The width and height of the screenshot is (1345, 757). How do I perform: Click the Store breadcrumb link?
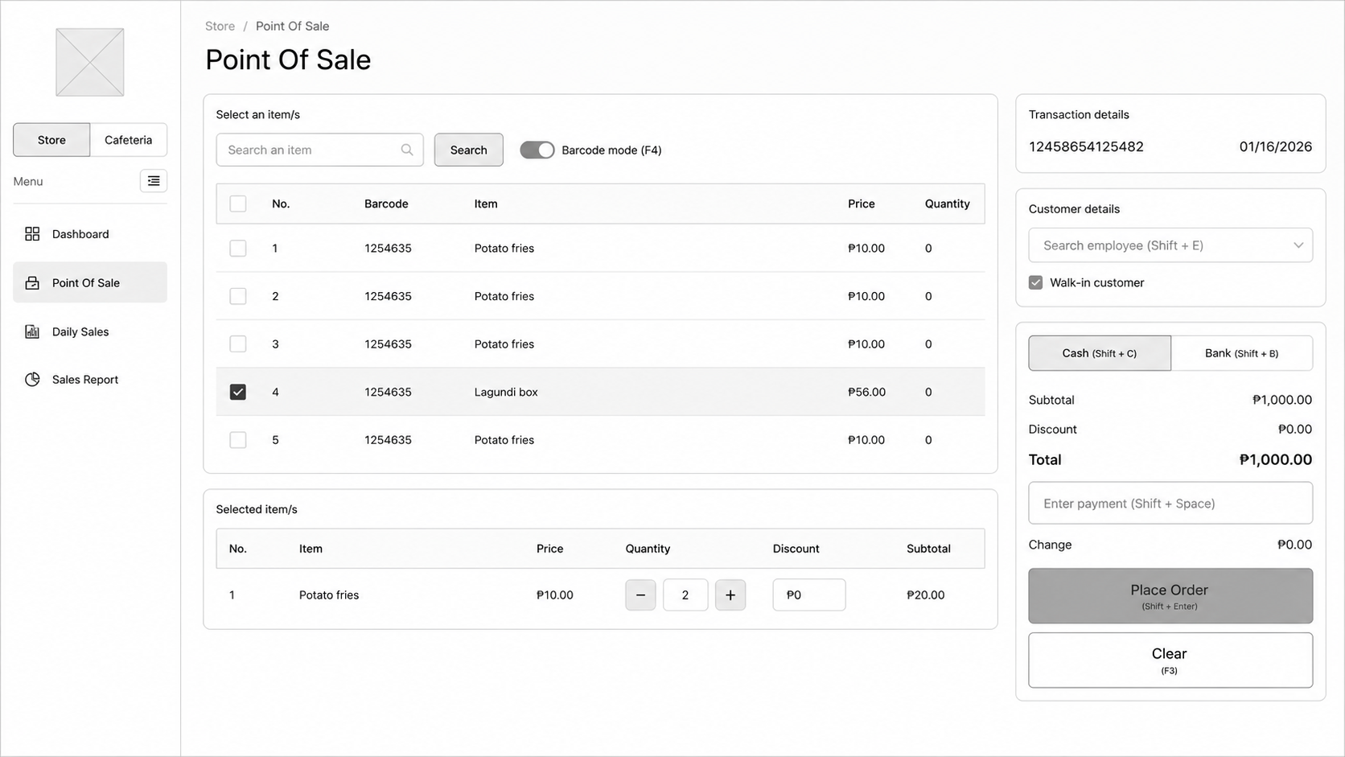pyautogui.click(x=220, y=26)
